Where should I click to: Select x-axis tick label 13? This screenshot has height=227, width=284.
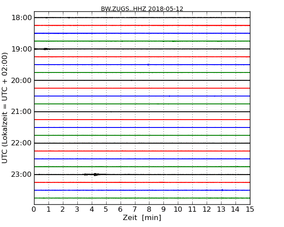pyautogui.click(x=221, y=210)
